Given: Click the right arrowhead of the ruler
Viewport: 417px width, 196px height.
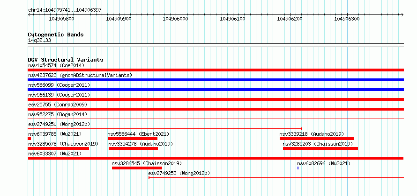Looking at the screenshot, I should click(x=402, y=14).
